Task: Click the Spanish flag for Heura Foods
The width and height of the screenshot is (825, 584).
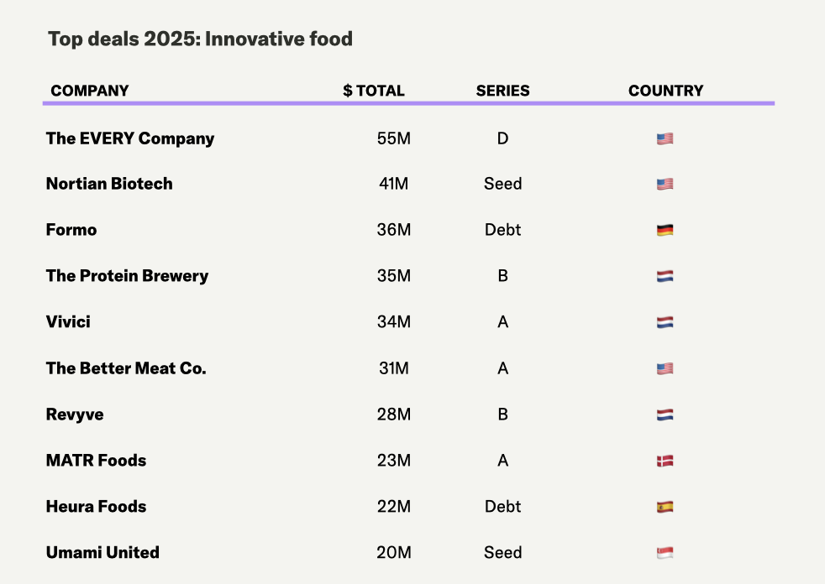Action: [665, 507]
